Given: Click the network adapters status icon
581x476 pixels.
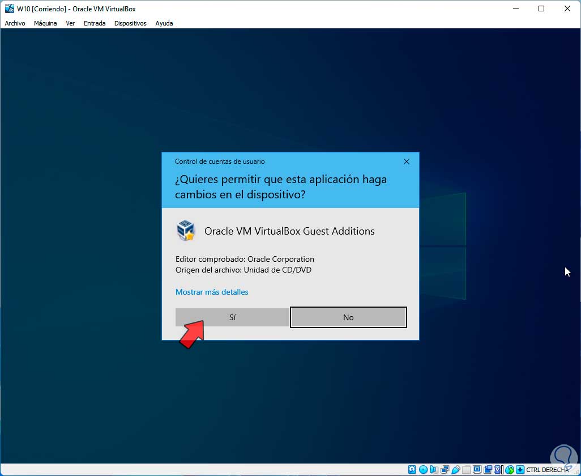Looking at the screenshot, I should point(445,470).
